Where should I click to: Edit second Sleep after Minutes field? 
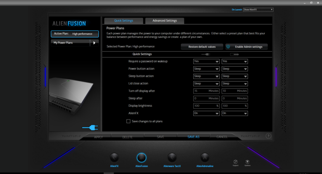(234, 99)
